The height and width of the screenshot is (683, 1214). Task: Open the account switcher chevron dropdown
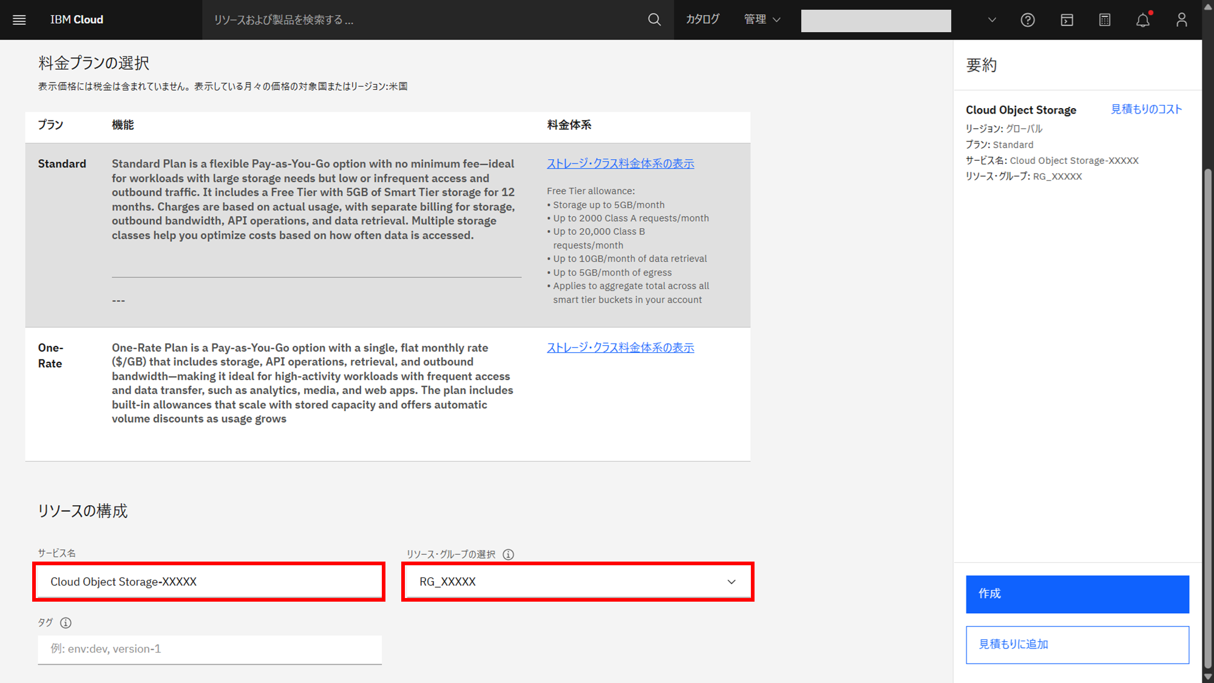click(x=992, y=20)
